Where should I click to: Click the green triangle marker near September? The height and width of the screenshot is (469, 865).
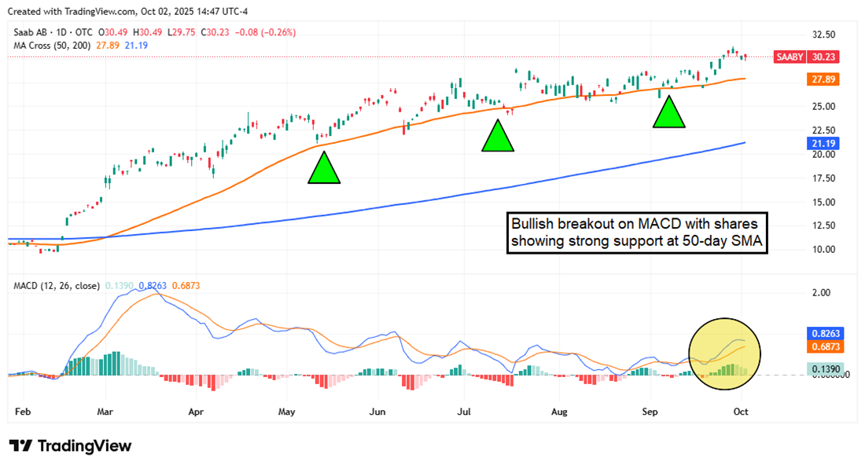click(x=669, y=116)
